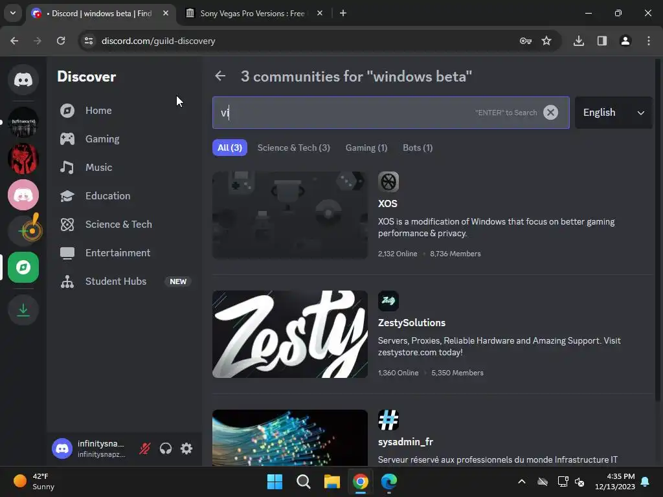Open the Chrome downloads icon
663x497 pixels.
[579, 41]
